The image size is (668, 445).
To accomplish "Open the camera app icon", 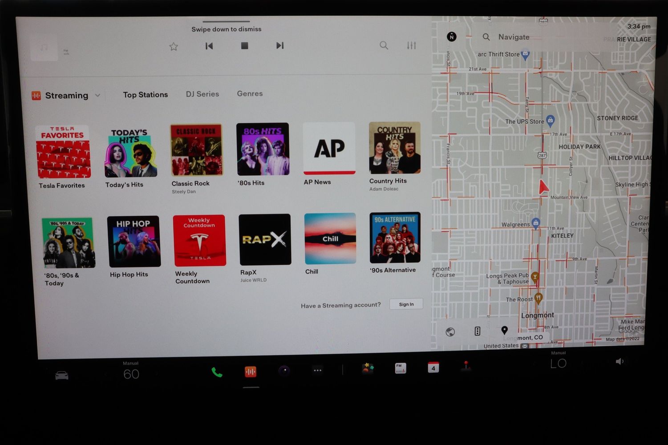I will (284, 370).
